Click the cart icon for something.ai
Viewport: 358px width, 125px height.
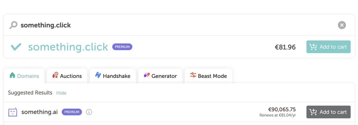point(313,112)
